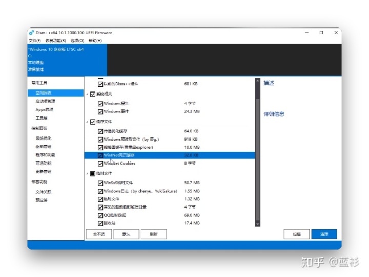Select the 69.0 MB size value
This screenshot has width=369, height=277.
point(192,215)
